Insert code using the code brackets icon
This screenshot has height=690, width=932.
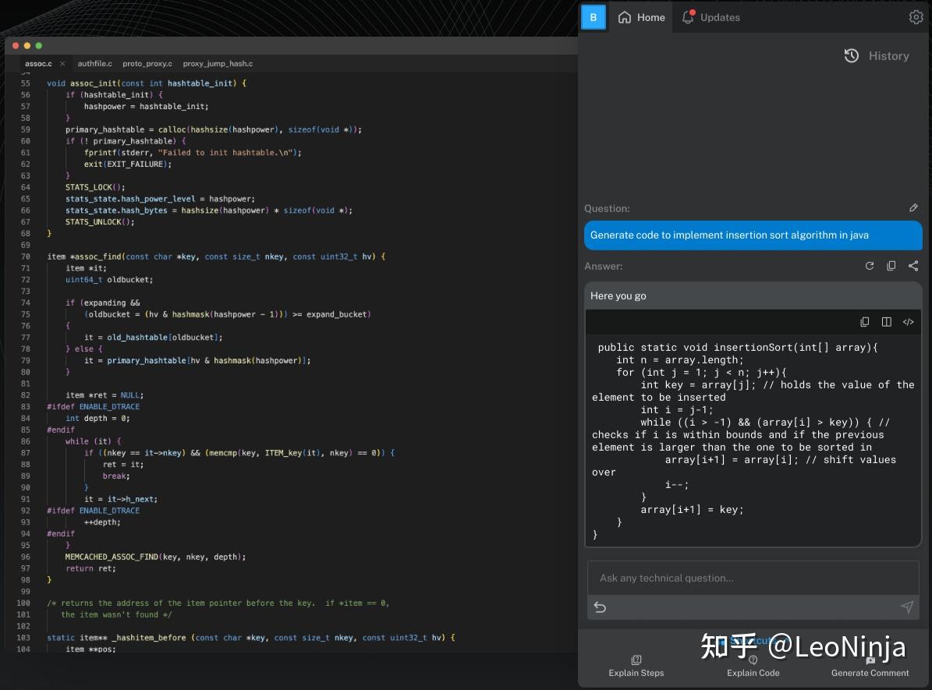click(x=909, y=322)
